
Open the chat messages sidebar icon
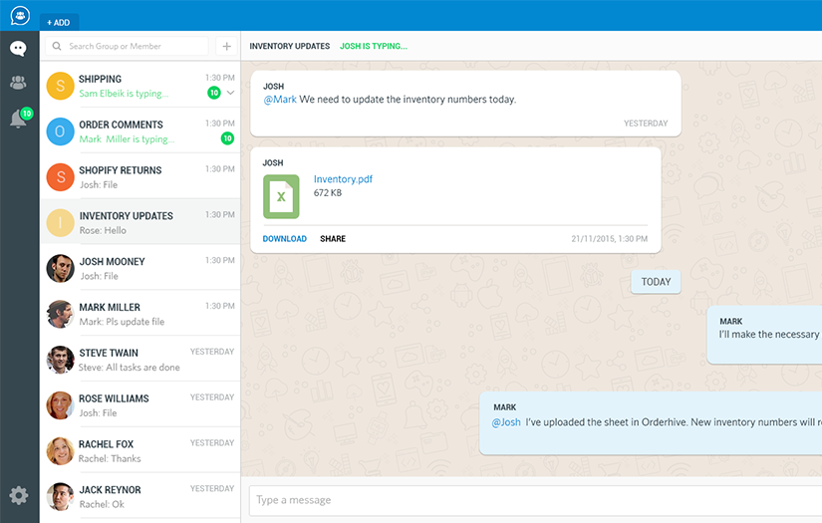click(18, 49)
